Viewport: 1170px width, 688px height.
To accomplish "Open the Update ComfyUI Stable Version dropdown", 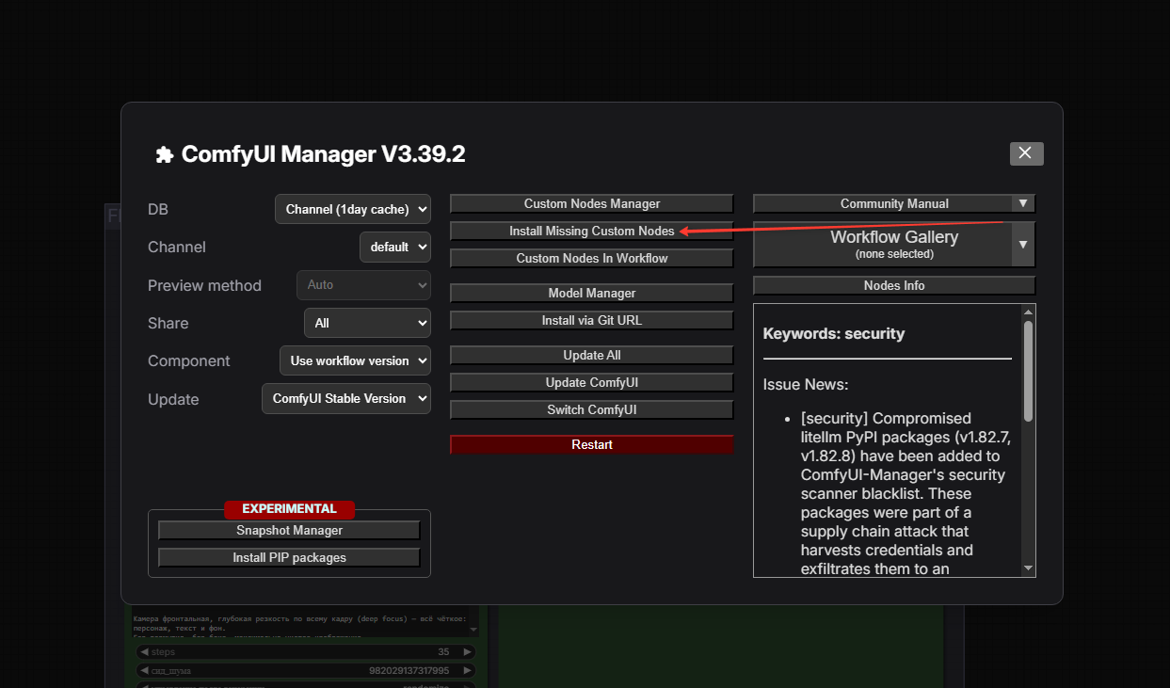I will (345, 399).
